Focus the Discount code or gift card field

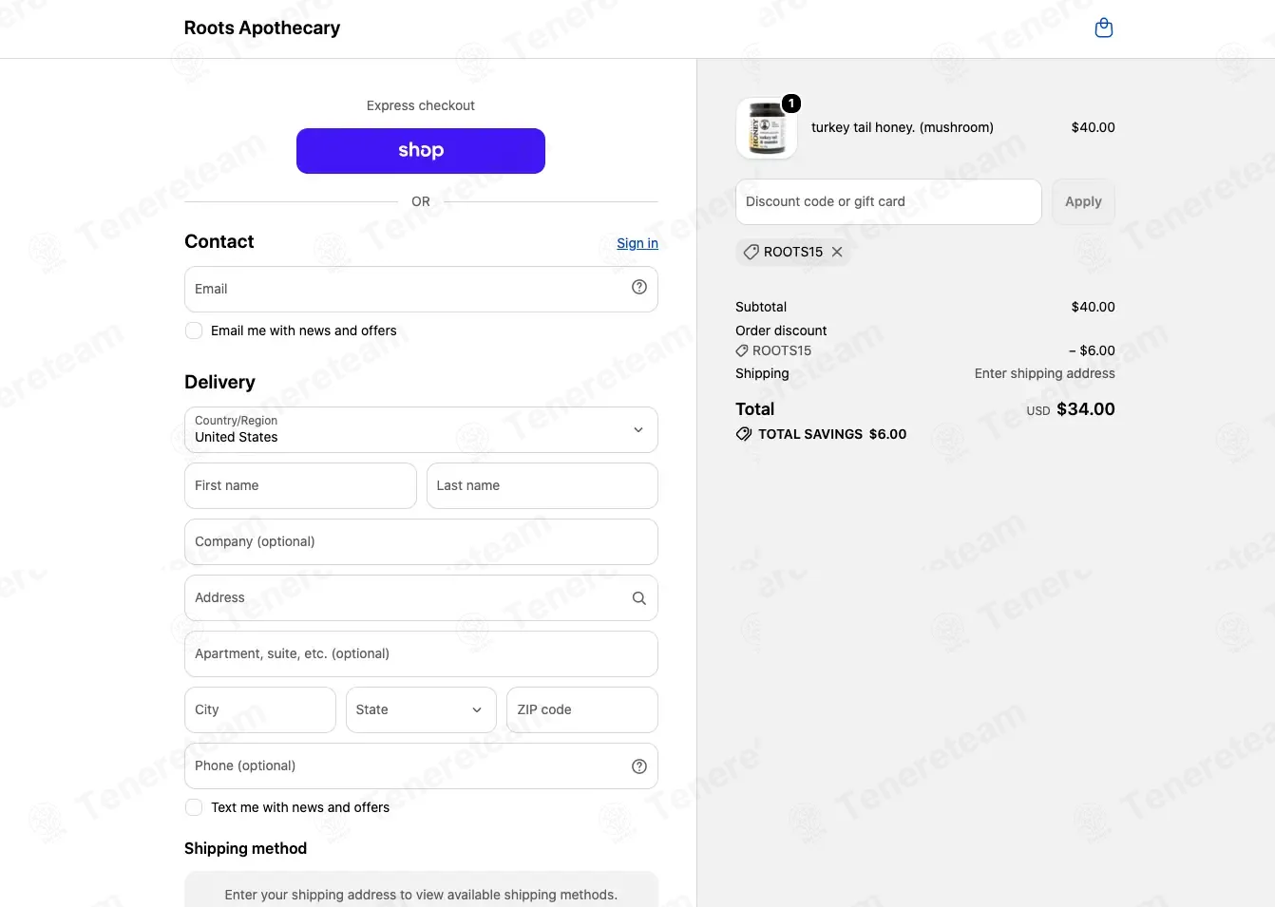(x=888, y=201)
